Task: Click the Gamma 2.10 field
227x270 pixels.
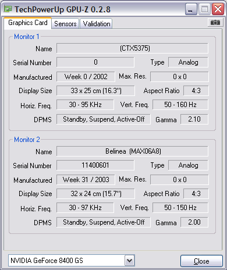Action: click(194, 119)
